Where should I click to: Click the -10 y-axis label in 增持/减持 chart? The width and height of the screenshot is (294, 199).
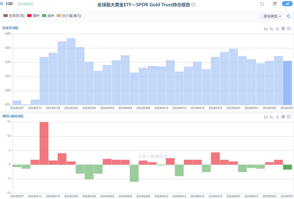click(8, 193)
